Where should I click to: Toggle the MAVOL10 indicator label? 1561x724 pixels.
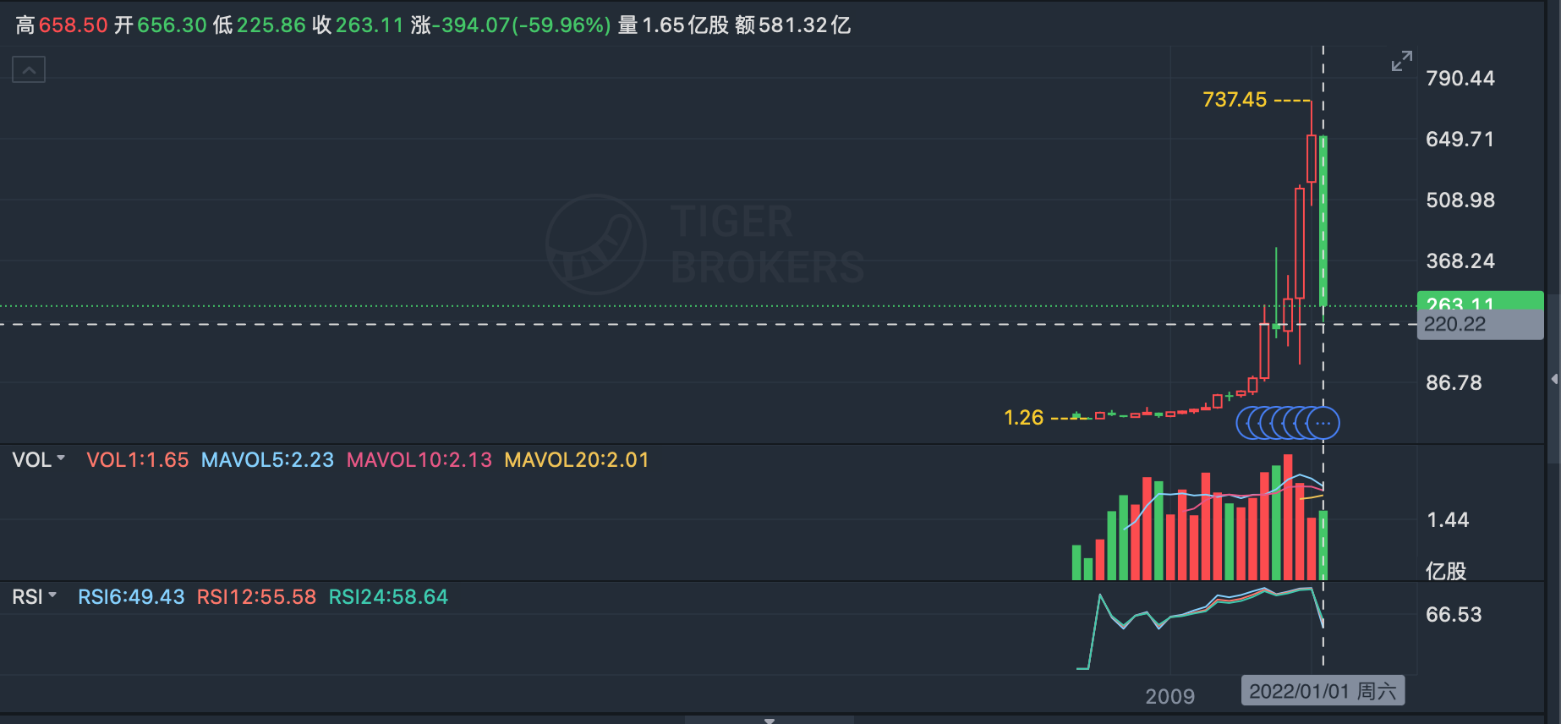(x=419, y=460)
